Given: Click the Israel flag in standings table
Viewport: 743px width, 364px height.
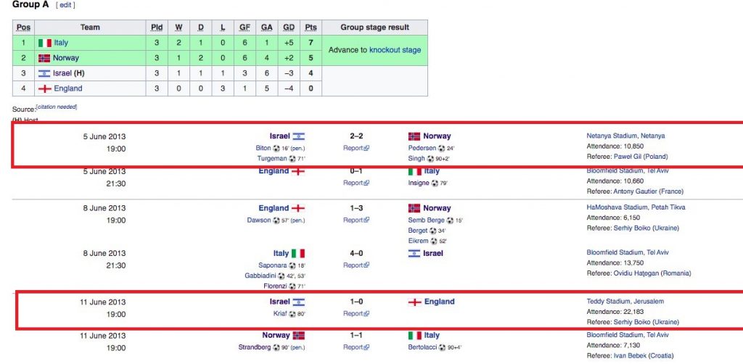Looking at the screenshot, I should (44, 73).
